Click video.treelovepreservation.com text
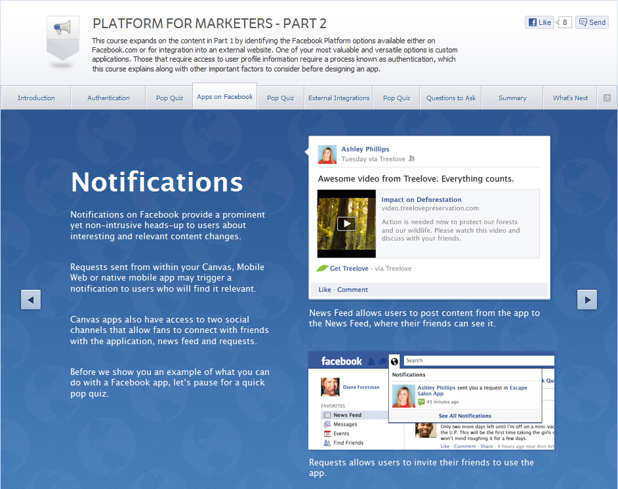 (x=430, y=208)
